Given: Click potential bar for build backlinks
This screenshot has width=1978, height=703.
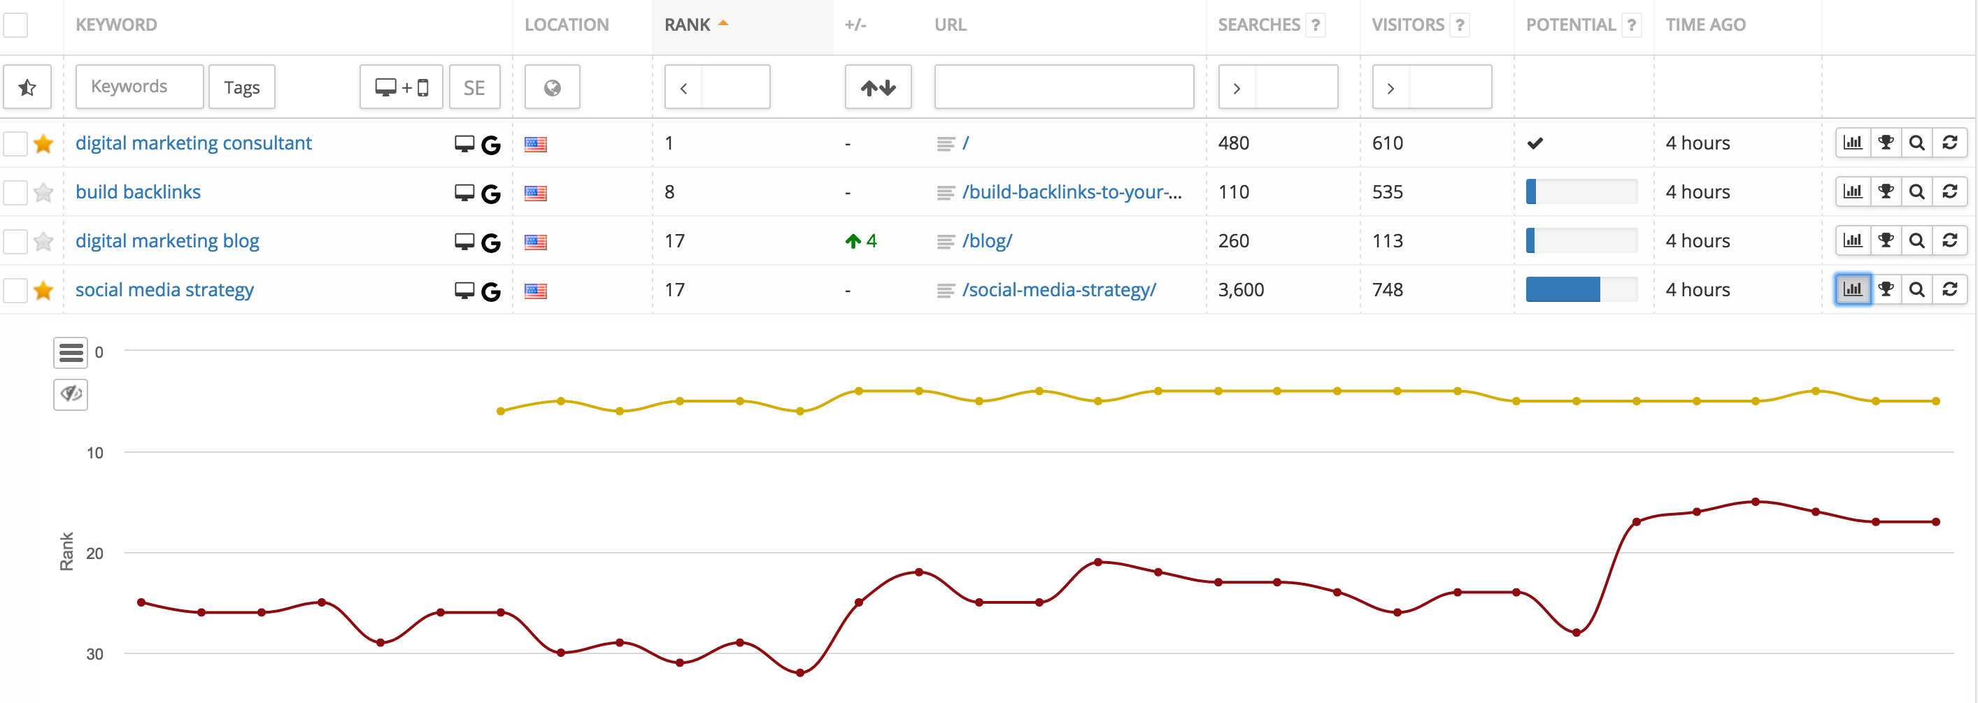Looking at the screenshot, I should (x=1582, y=192).
